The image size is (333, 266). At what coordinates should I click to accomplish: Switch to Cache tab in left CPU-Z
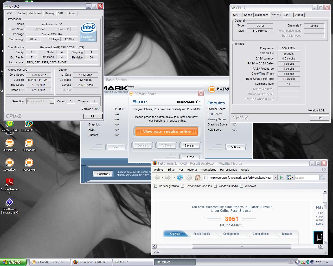coord(21,13)
